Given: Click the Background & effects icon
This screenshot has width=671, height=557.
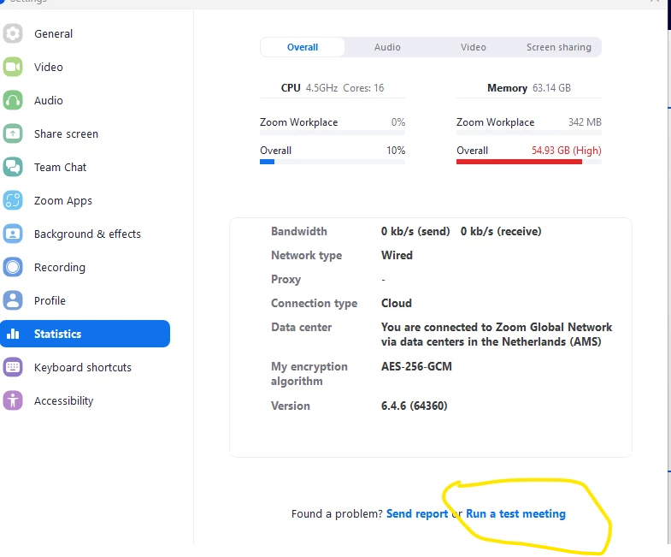Looking at the screenshot, I should click(x=13, y=234).
